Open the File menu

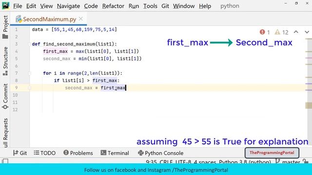[x=18, y=6]
